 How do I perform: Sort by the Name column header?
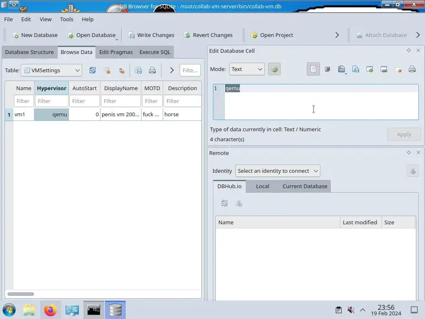click(24, 88)
